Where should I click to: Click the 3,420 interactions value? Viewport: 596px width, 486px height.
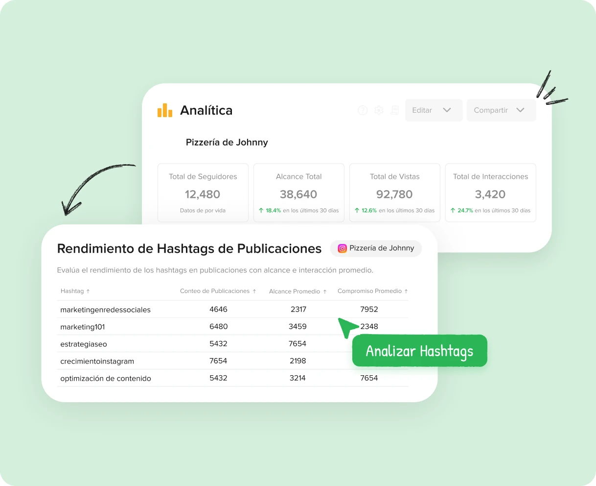point(490,194)
